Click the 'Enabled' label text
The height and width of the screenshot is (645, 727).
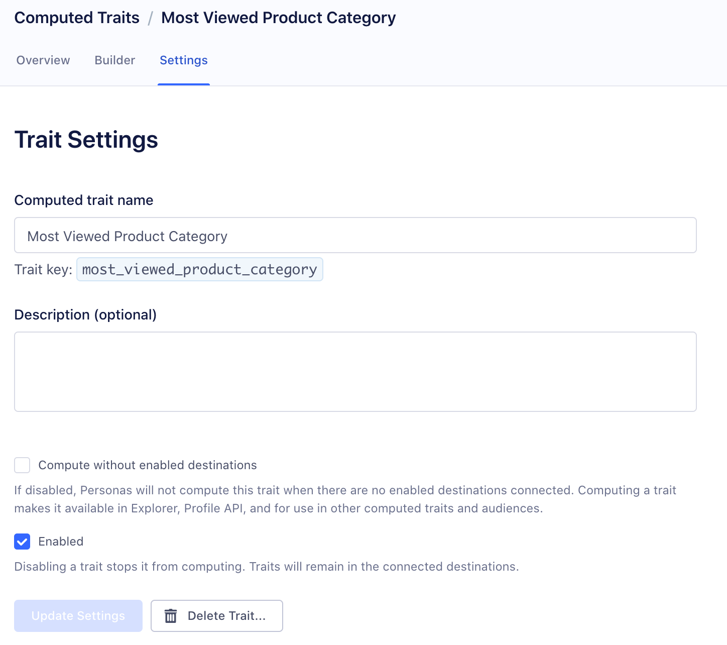pos(61,542)
